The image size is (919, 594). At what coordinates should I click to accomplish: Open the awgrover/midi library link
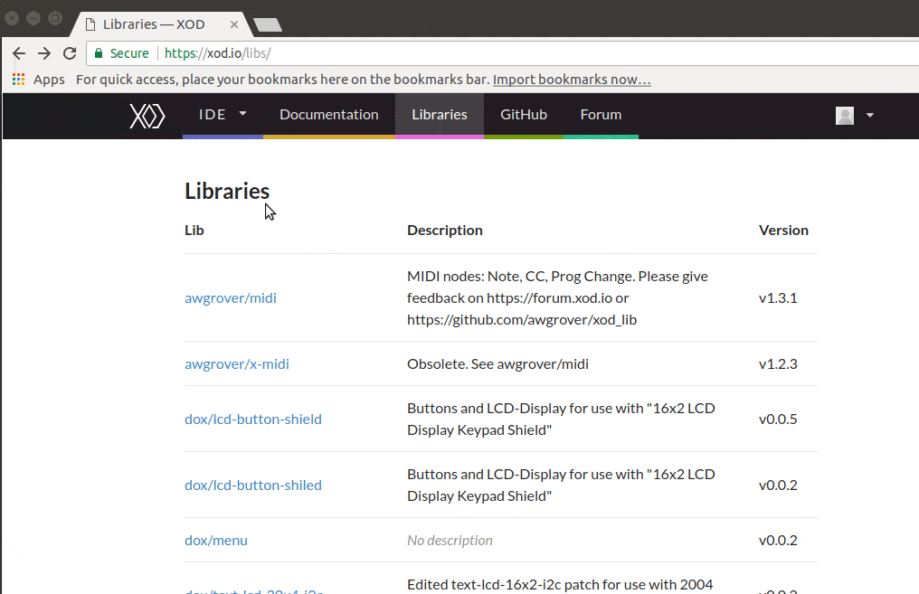[x=231, y=298]
